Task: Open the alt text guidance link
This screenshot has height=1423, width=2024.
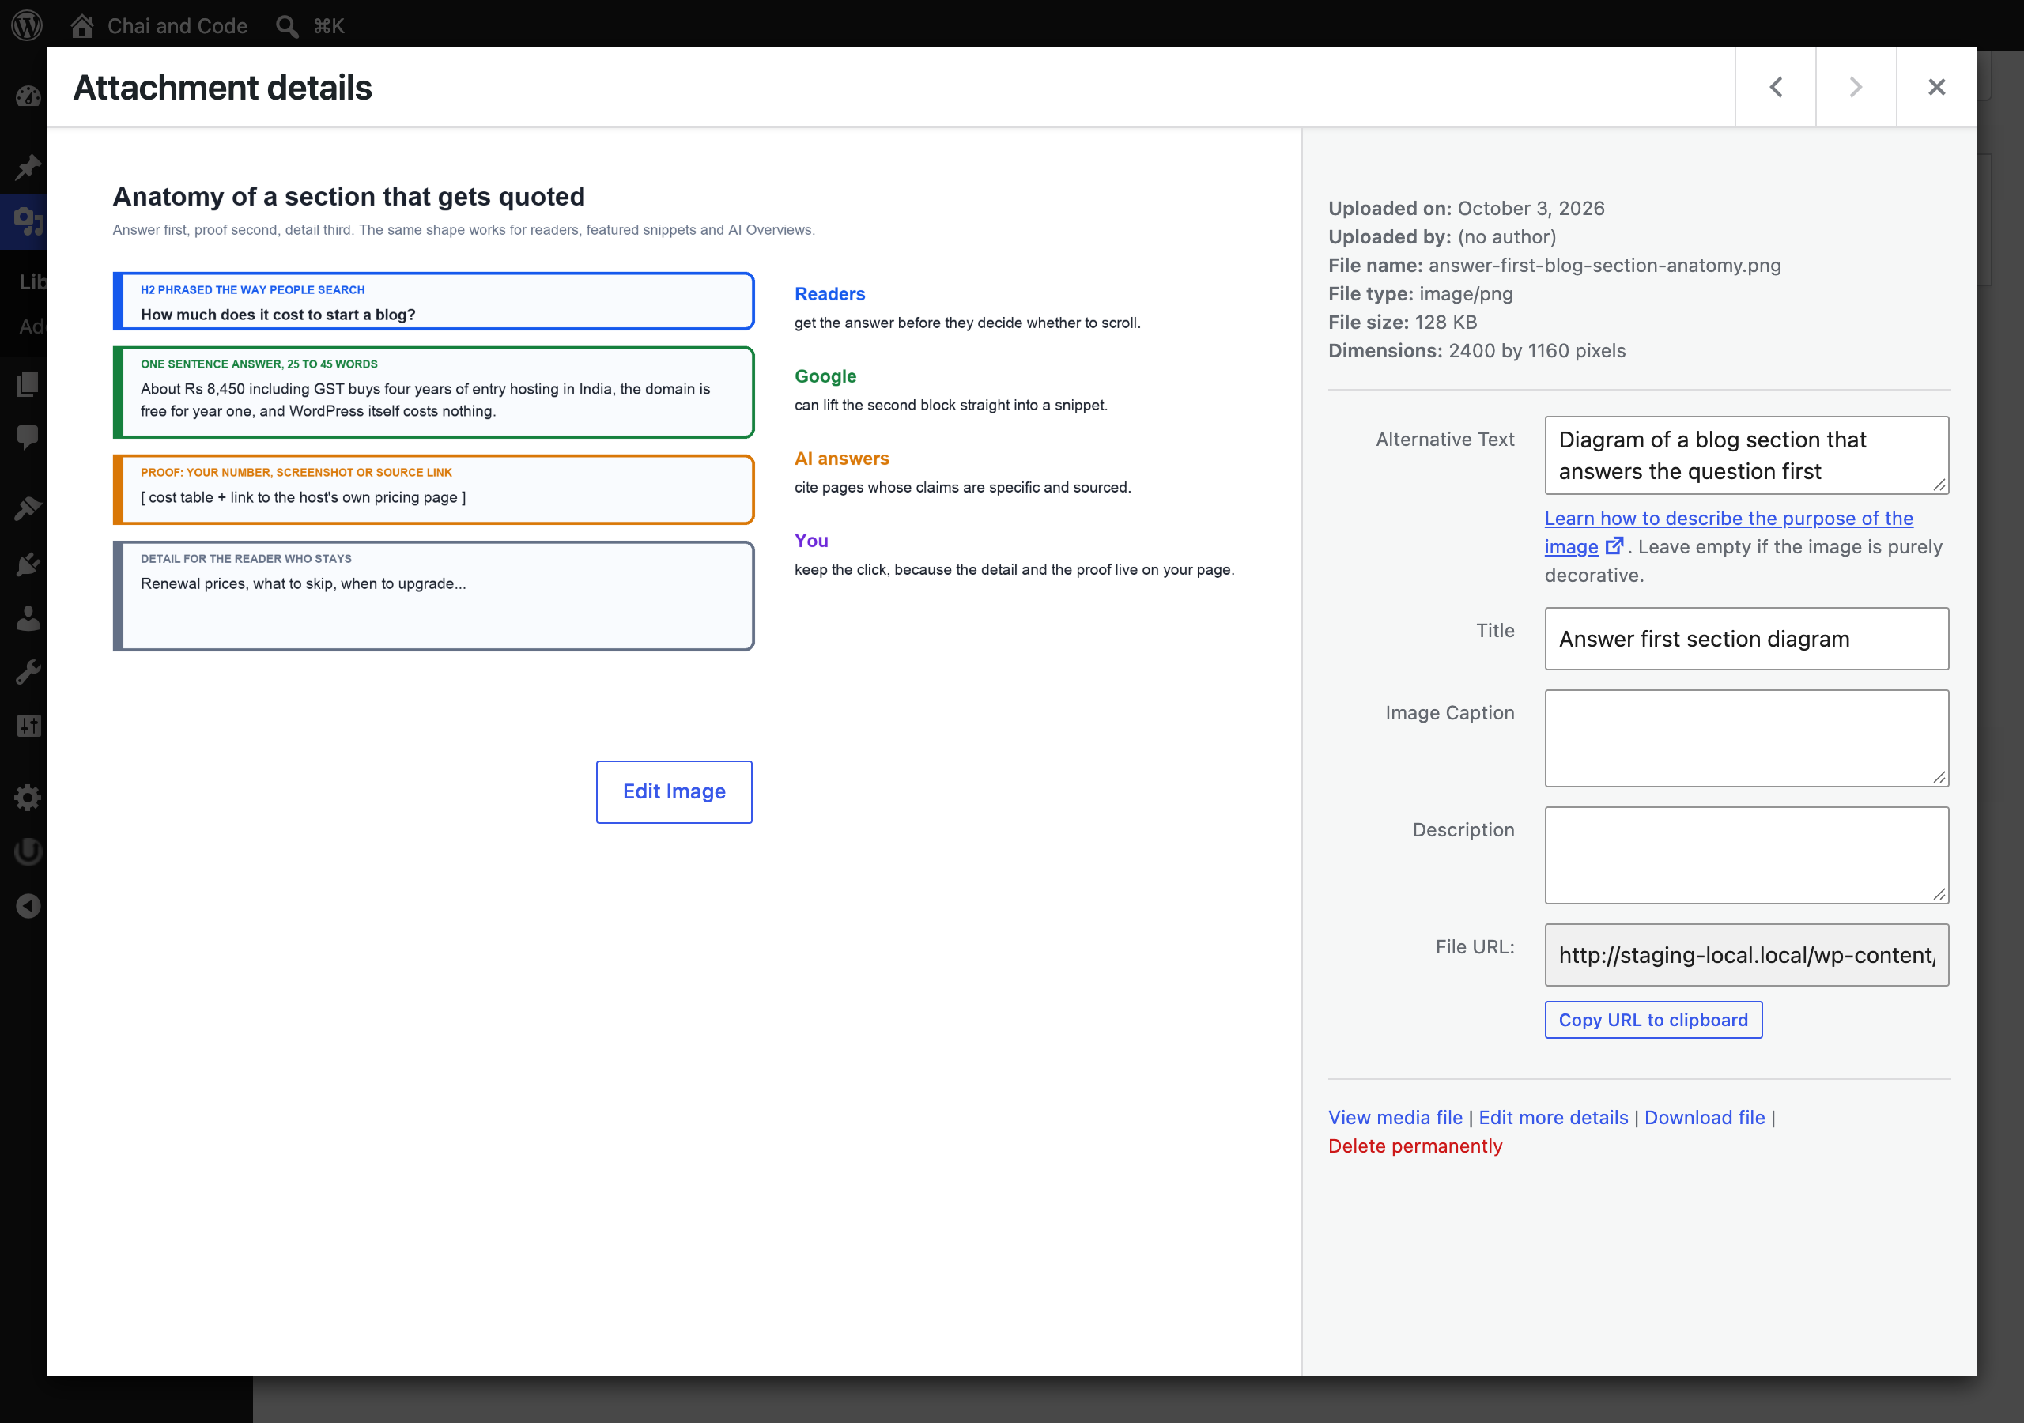Action: pos(1728,533)
